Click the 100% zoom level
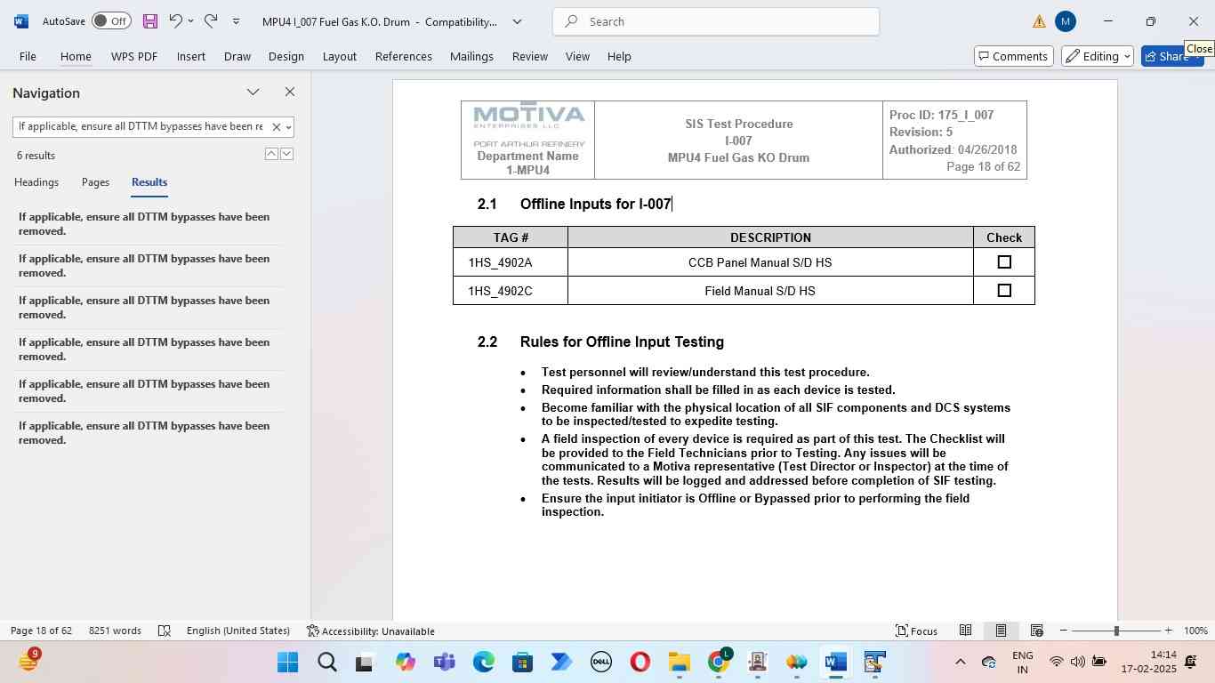Image resolution: width=1215 pixels, height=683 pixels. point(1195,631)
